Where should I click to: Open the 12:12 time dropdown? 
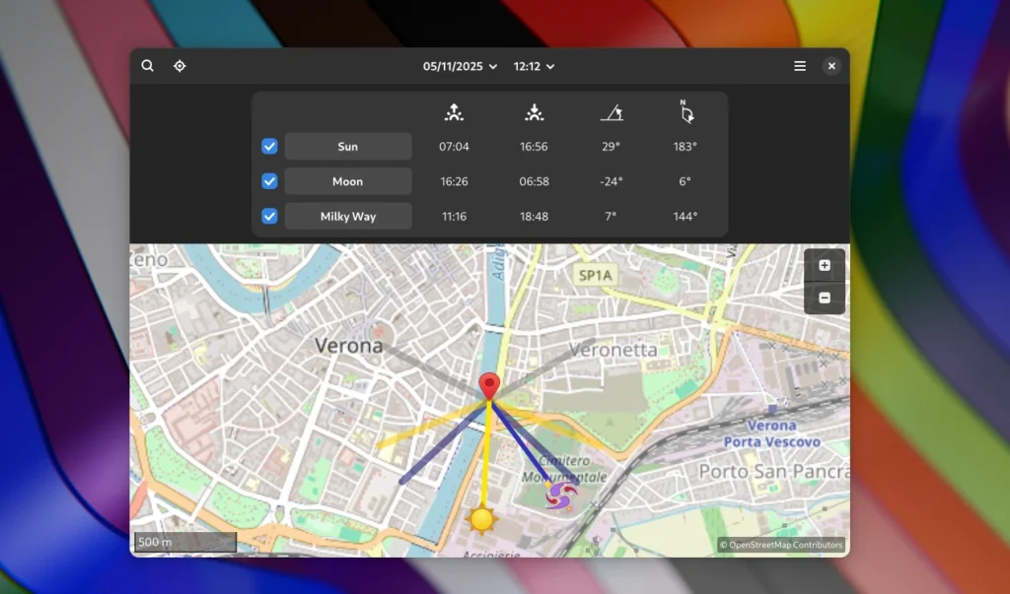(x=534, y=66)
